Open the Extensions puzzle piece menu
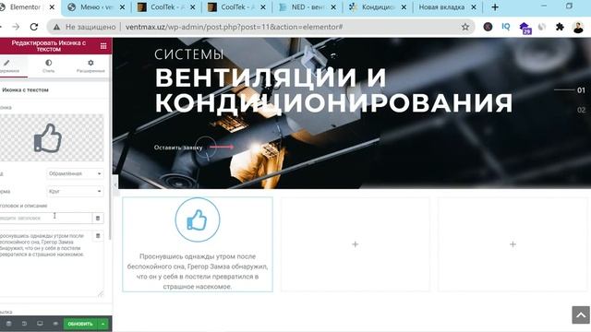This screenshot has width=591, height=332. point(561,27)
